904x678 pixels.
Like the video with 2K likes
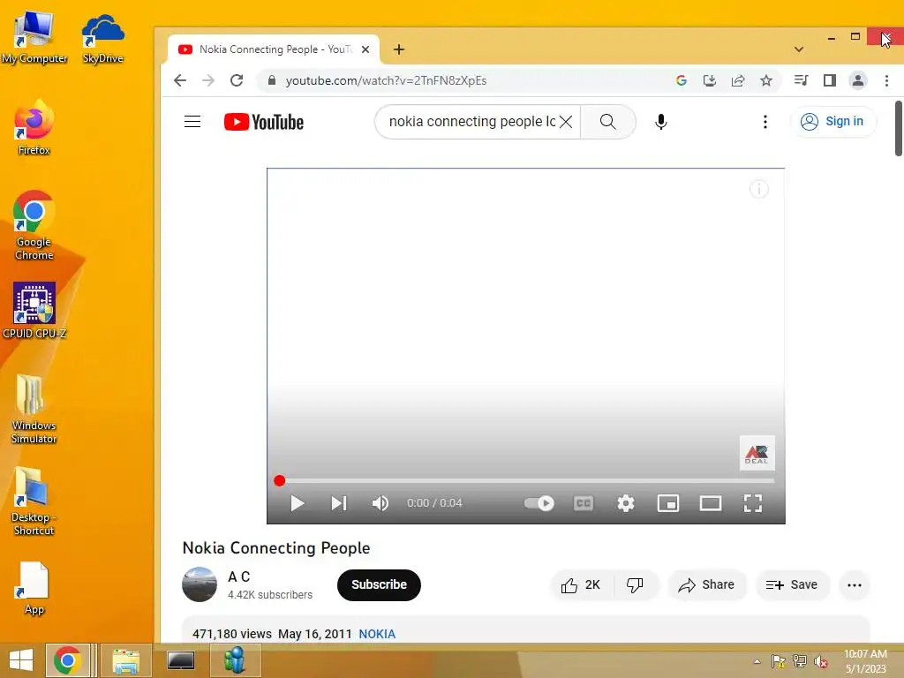pos(582,585)
